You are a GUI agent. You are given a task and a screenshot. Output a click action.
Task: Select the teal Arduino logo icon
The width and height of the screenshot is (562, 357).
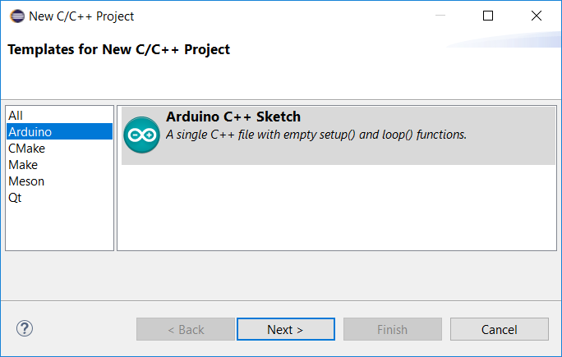pyautogui.click(x=141, y=135)
